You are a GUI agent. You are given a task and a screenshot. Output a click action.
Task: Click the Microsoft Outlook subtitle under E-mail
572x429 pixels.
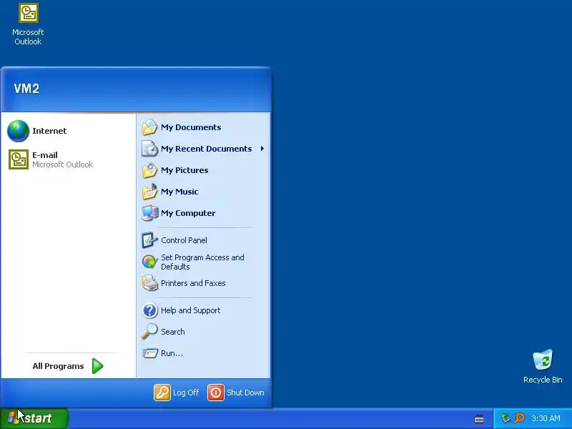tap(62, 164)
